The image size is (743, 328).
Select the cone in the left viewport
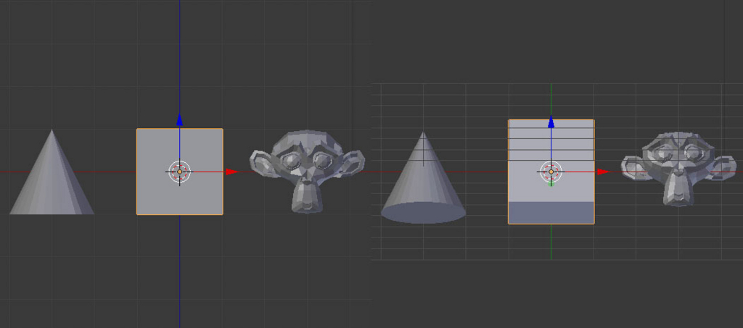pos(52,172)
